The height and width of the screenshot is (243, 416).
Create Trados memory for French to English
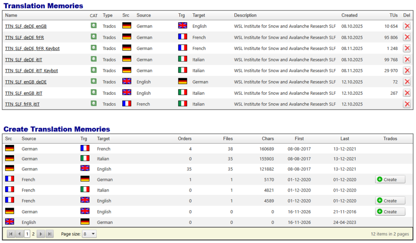(x=390, y=200)
